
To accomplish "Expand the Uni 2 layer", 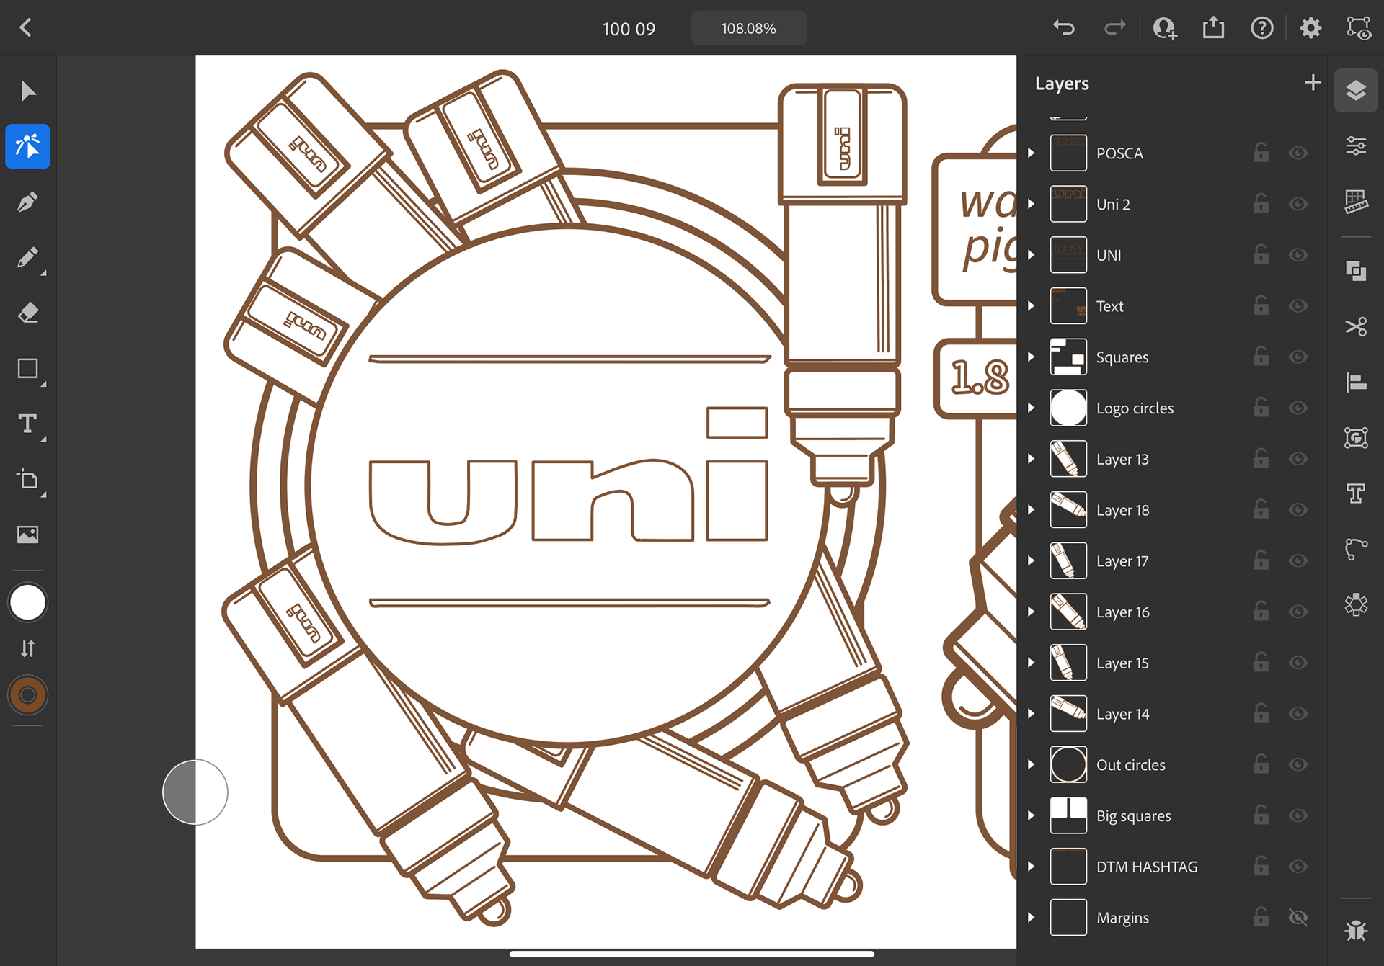I will pyautogui.click(x=1032, y=204).
